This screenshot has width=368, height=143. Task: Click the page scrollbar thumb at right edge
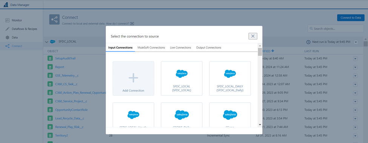(x=366, y=44)
